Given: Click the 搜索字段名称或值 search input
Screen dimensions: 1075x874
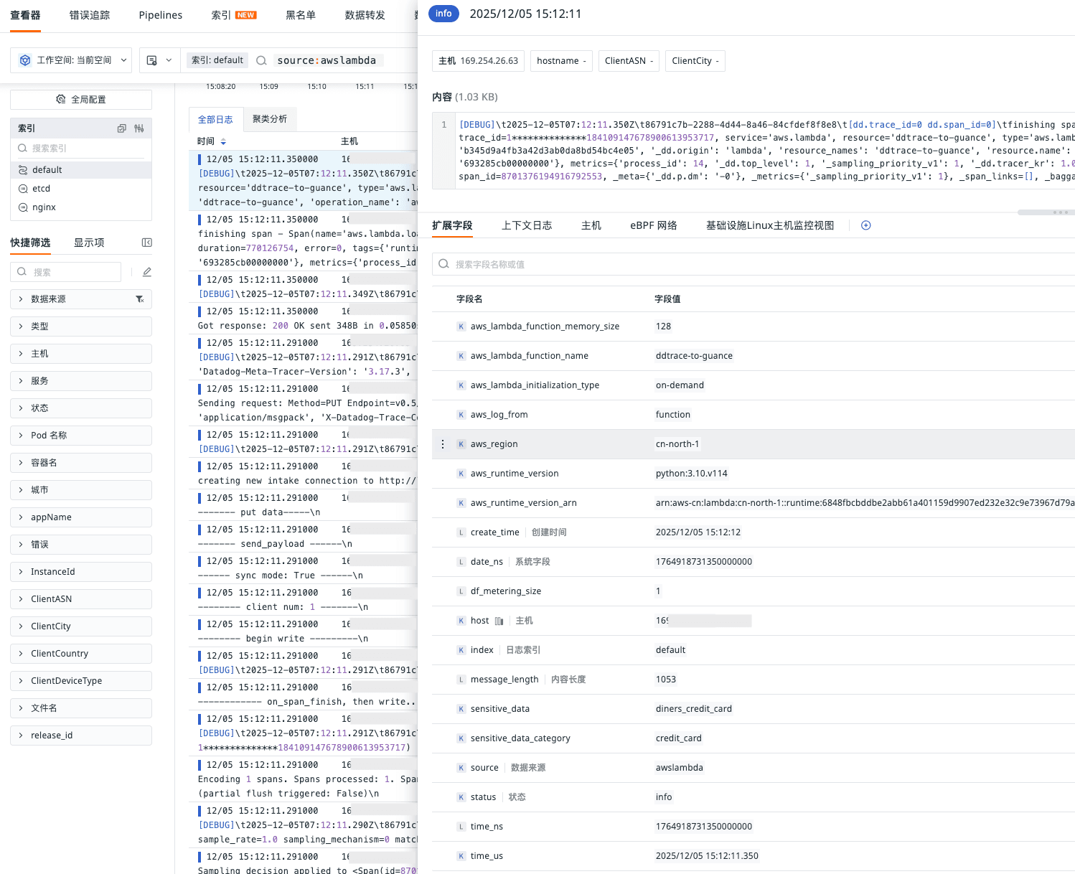Looking at the screenshot, I should (646, 264).
